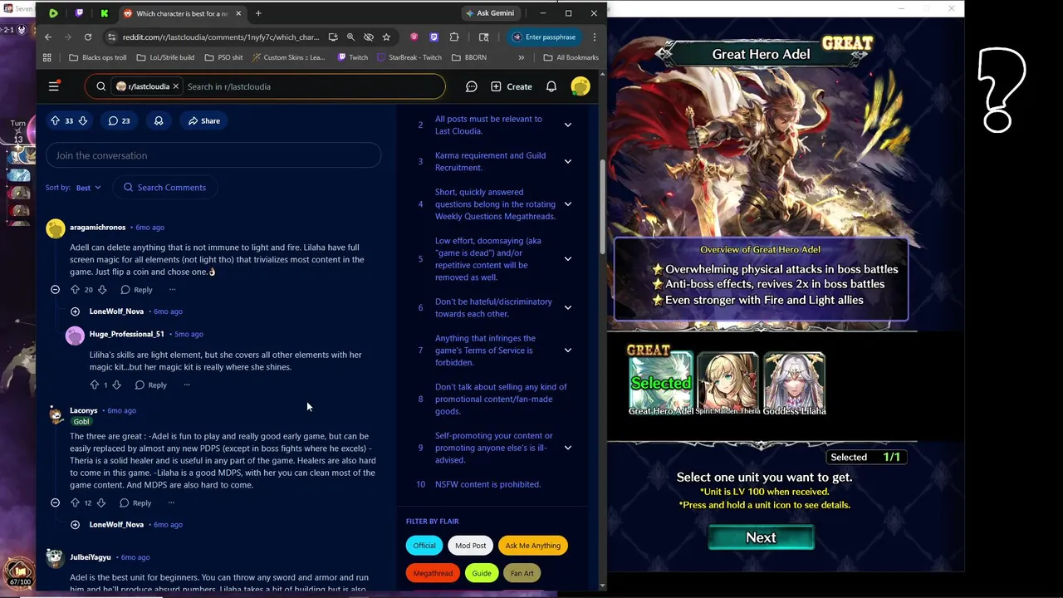Open LoL/Strife build bookmark folder
Screen dimensions: 1063x598
[x=164, y=57]
